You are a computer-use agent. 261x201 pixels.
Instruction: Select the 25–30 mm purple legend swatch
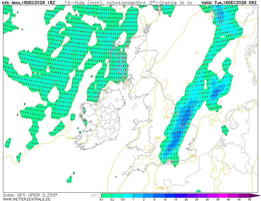pyautogui.click(x=202, y=196)
